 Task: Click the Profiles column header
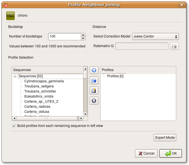[x=113, y=70]
